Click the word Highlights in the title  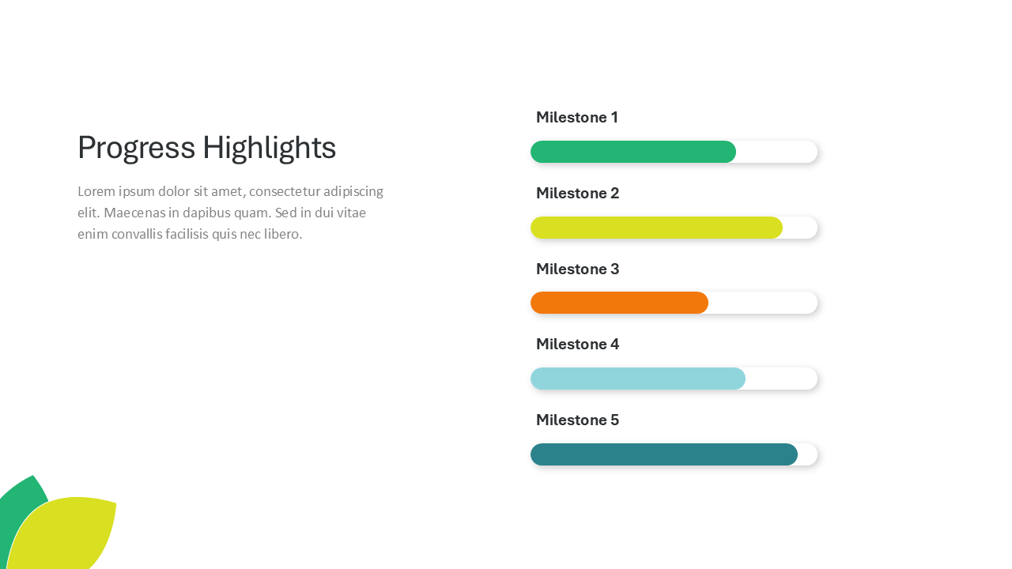coord(269,148)
